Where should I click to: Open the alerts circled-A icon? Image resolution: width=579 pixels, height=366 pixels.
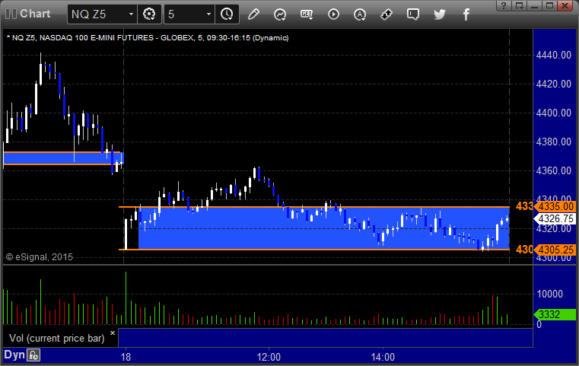[360, 14]
